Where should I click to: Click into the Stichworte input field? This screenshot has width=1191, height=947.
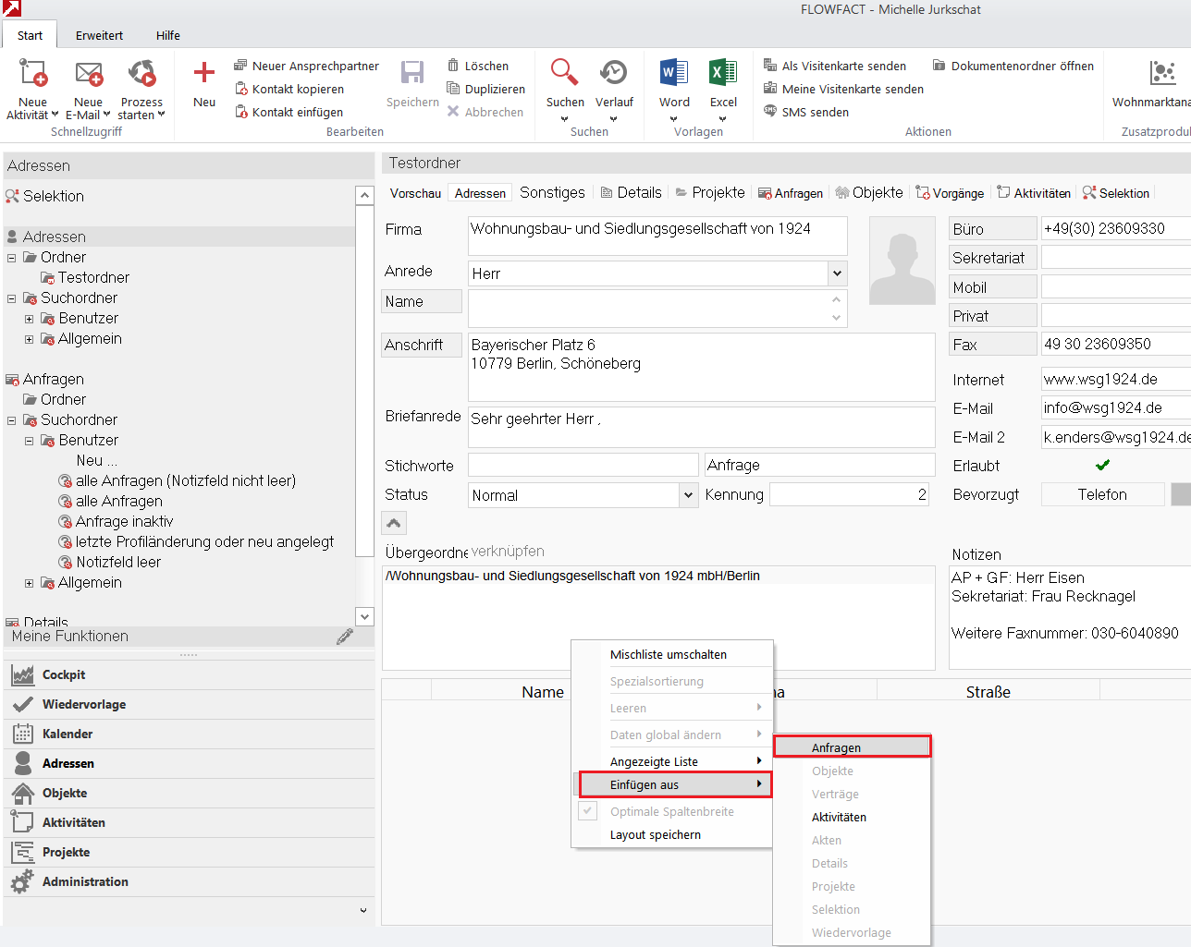coord(583,465)
